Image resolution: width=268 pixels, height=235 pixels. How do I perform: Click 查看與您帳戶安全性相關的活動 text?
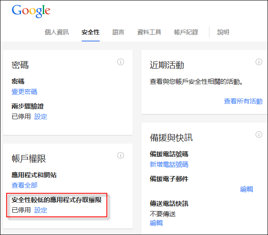196,82
